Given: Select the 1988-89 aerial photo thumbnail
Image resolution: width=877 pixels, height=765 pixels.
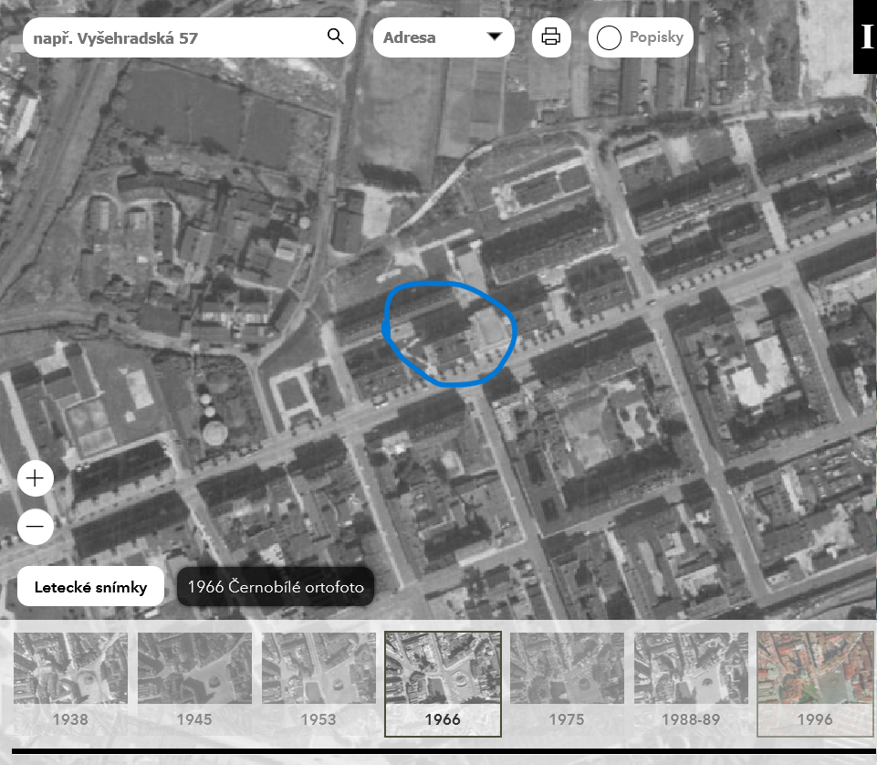Looking at the screenshot, I should (x=692, y=684).
